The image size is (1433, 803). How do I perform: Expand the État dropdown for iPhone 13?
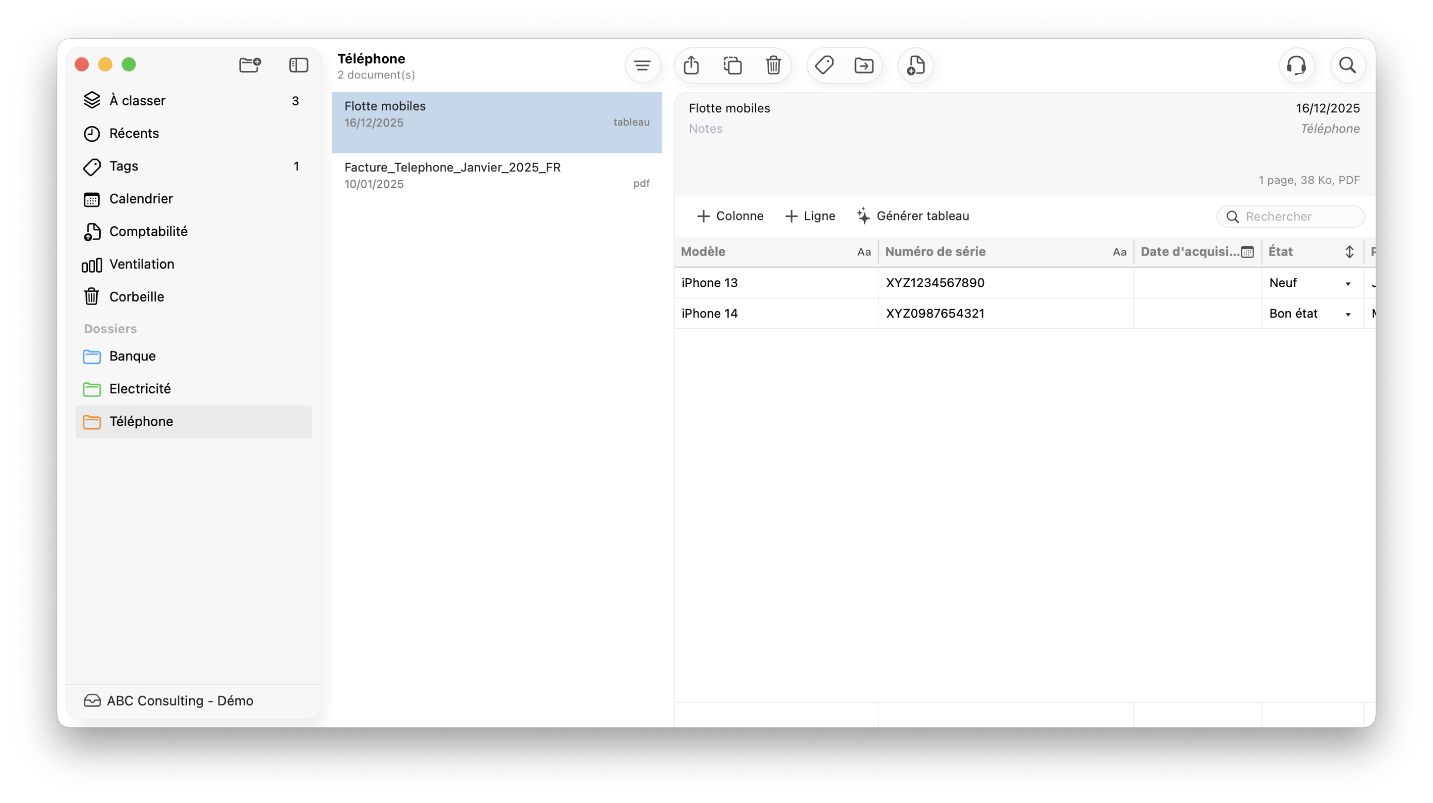coord(1348,284)
